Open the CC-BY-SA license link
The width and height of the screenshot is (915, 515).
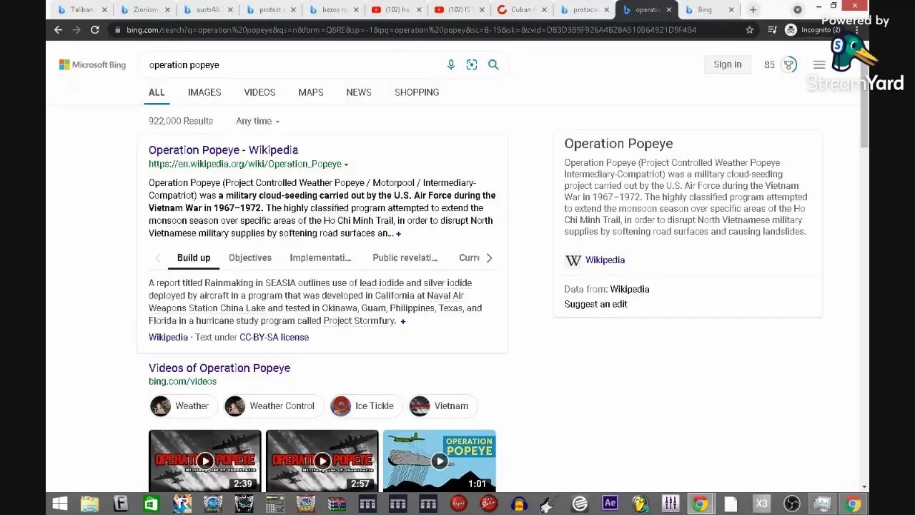pos(274,338)
